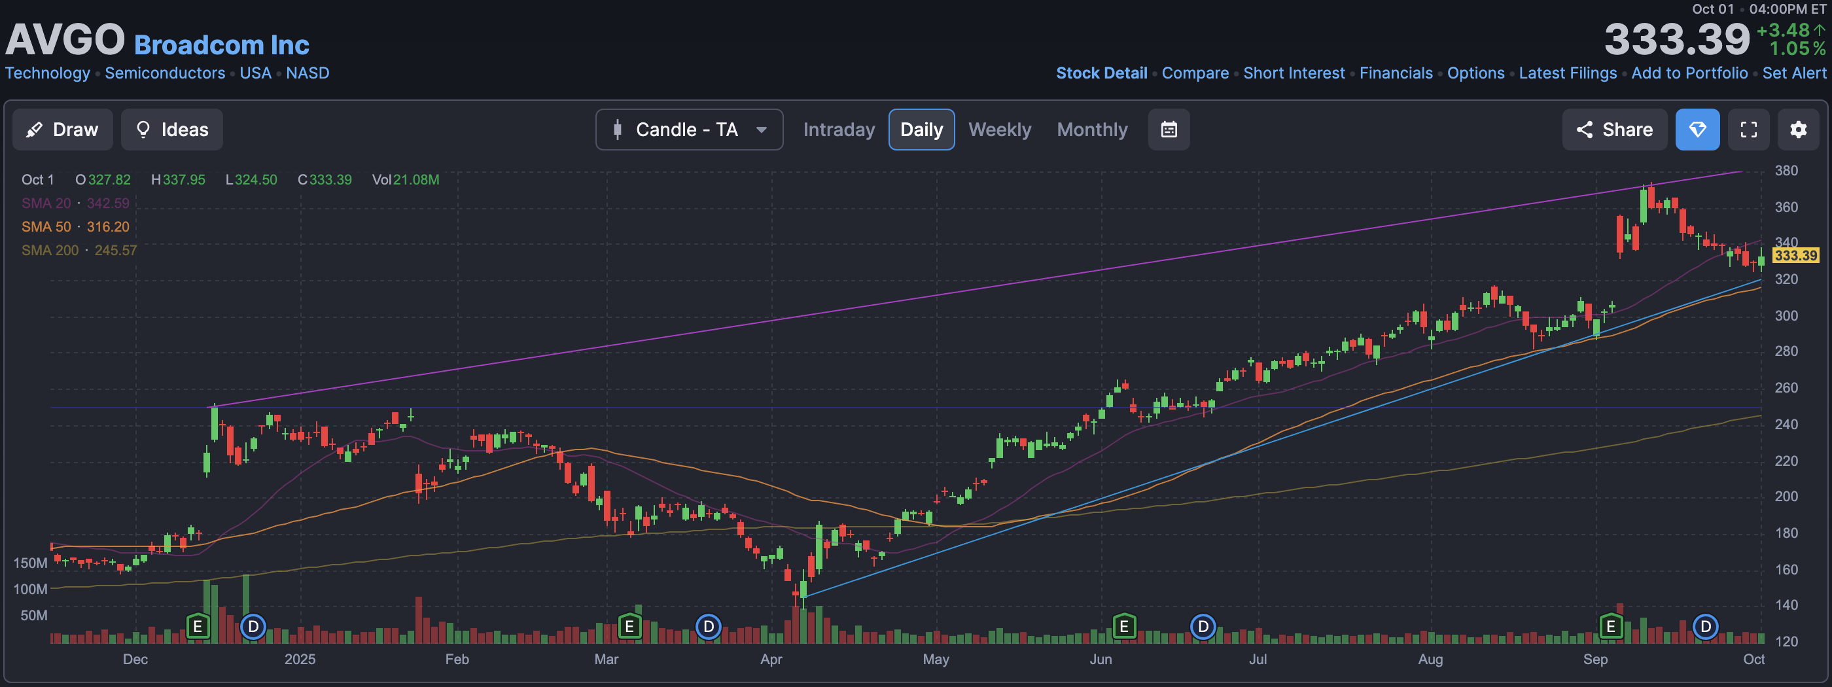Select the Daily timeframe

921,130
